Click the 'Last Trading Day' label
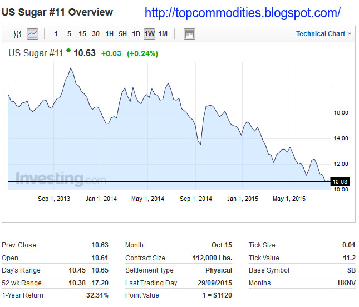Image resolution: width=359 pixels, height=307 pixels. tap(151, 283)
